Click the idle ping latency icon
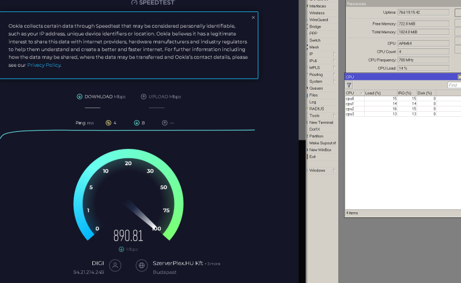Screen dimensions: 461x283 pos(108,123)
